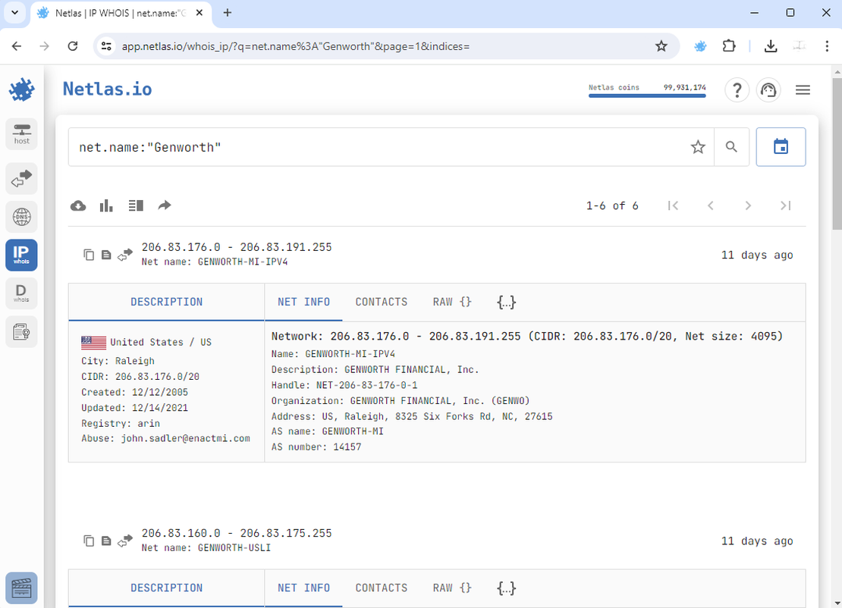
Task: Open the date filter calendar picker
Action: [x=781, y=146]
